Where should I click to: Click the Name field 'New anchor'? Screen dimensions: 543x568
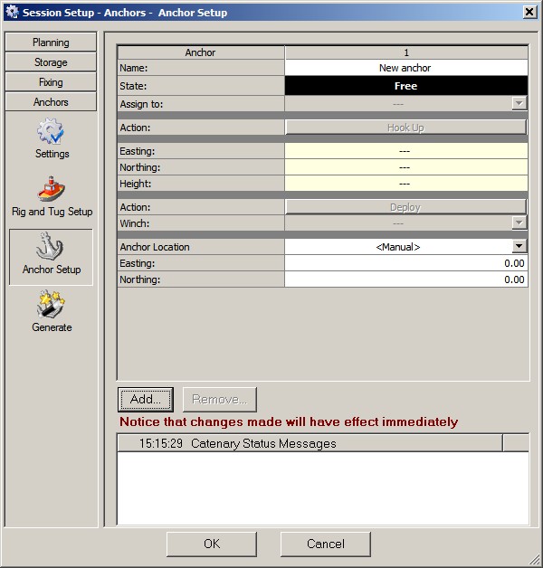[405, 68]
